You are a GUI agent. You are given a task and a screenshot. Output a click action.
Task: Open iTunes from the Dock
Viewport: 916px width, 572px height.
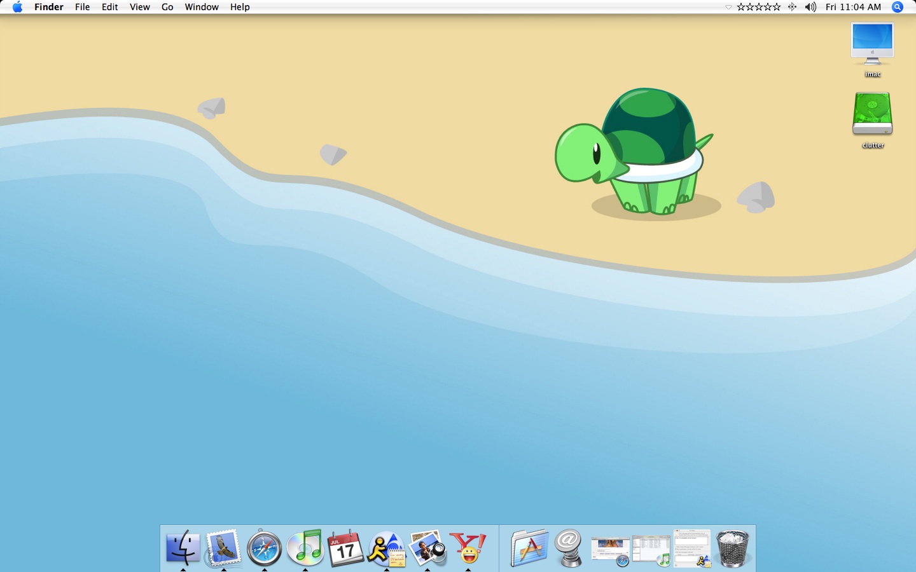(x=305, y=548)
